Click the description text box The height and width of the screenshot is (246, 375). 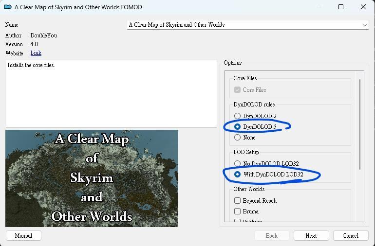111,93
